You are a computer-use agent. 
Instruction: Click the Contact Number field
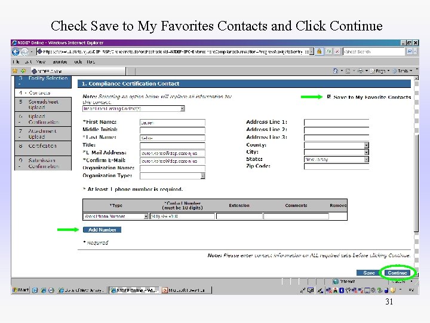click(182, 217)
